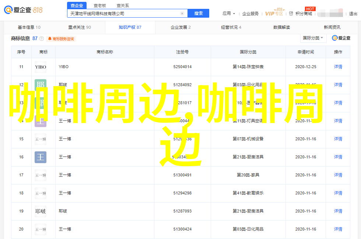Click the 操作 column header
This screenshot has height=239, width=361.
click(x=338, y=52)
